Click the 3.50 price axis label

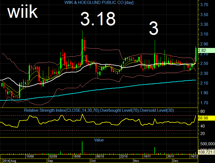click(x=204, y=15)
